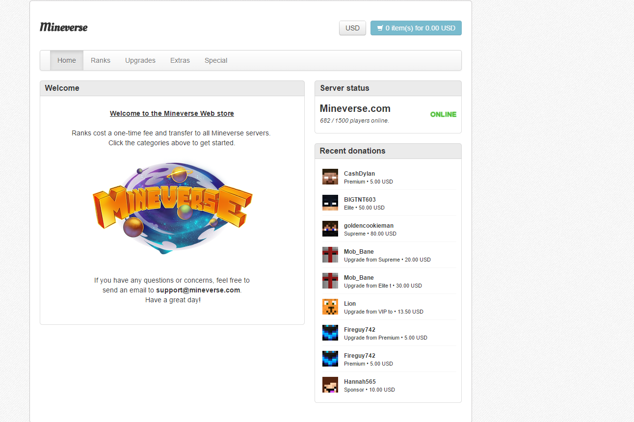634x422 pixels.
Task: Click the Mob_Bane name above Upgrade from Elite
Action: [x=359, y=278]
